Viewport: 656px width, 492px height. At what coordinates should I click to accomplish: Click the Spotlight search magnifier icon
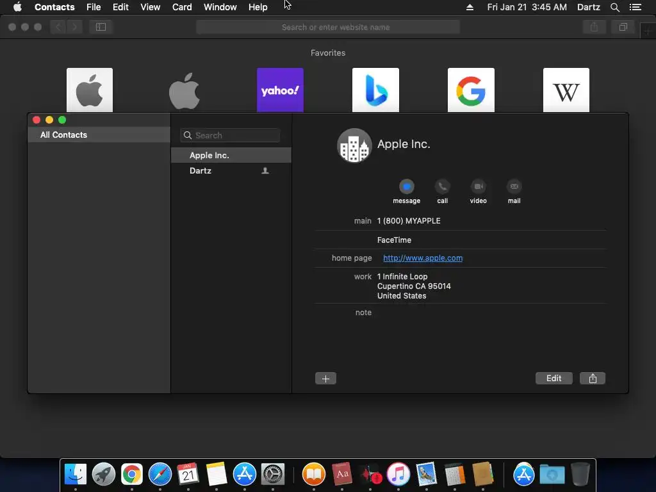point(614,7)
